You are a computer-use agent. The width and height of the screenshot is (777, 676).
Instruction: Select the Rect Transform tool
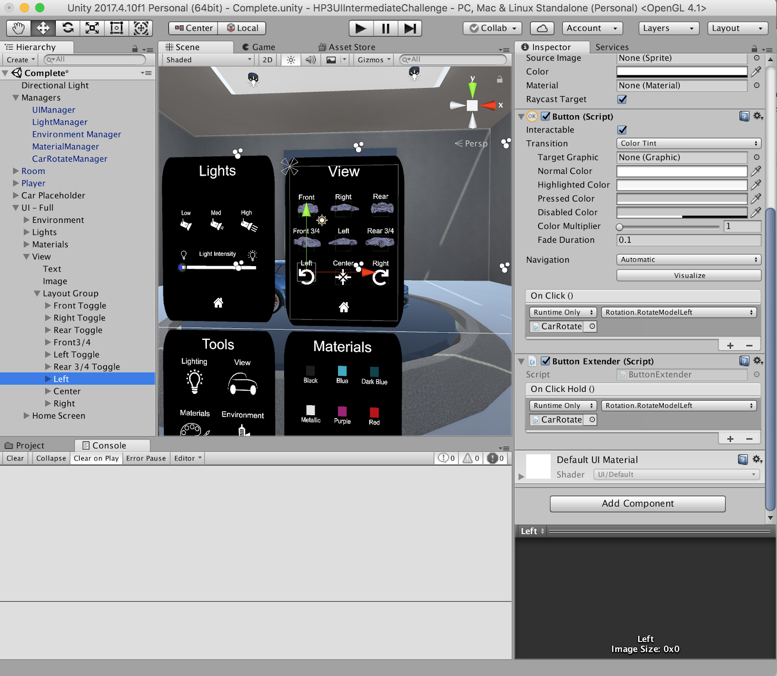pyautogui.click(x=117, y=28)
